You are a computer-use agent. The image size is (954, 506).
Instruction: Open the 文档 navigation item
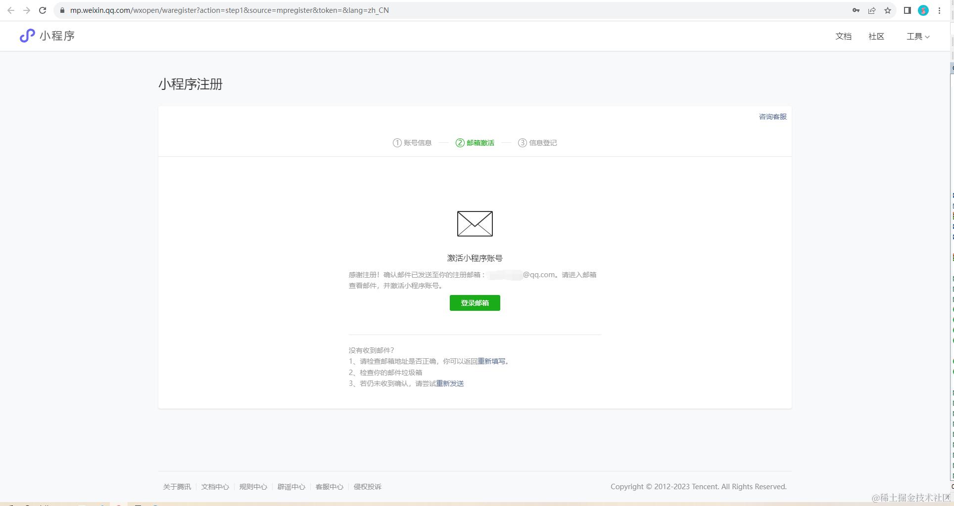click(x=844, y=36)
